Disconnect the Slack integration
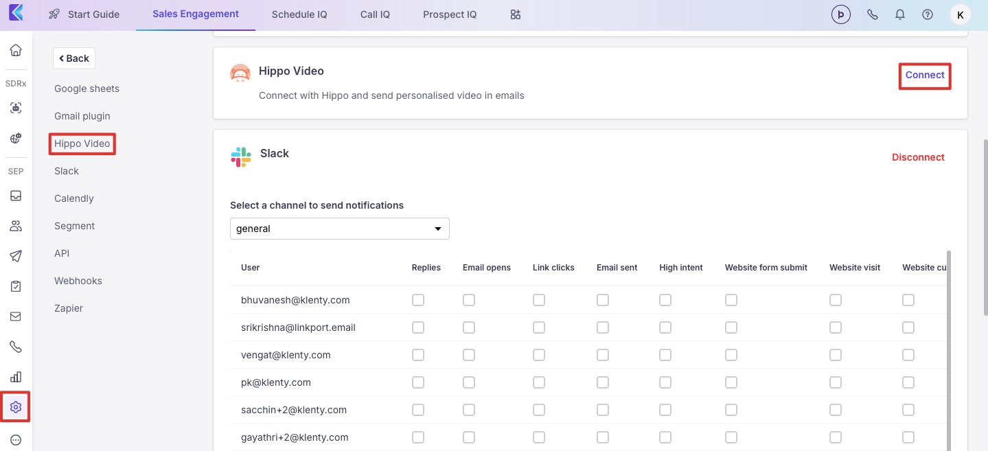Image resolution: width=988 pixels, height=451 pixels. [918, 157]
